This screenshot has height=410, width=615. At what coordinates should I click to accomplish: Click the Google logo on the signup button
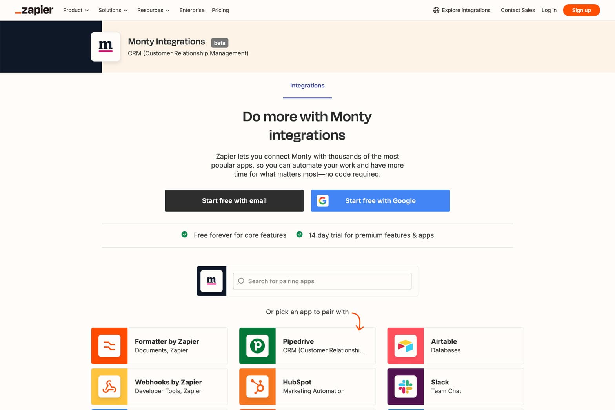[x=322, y=201]
